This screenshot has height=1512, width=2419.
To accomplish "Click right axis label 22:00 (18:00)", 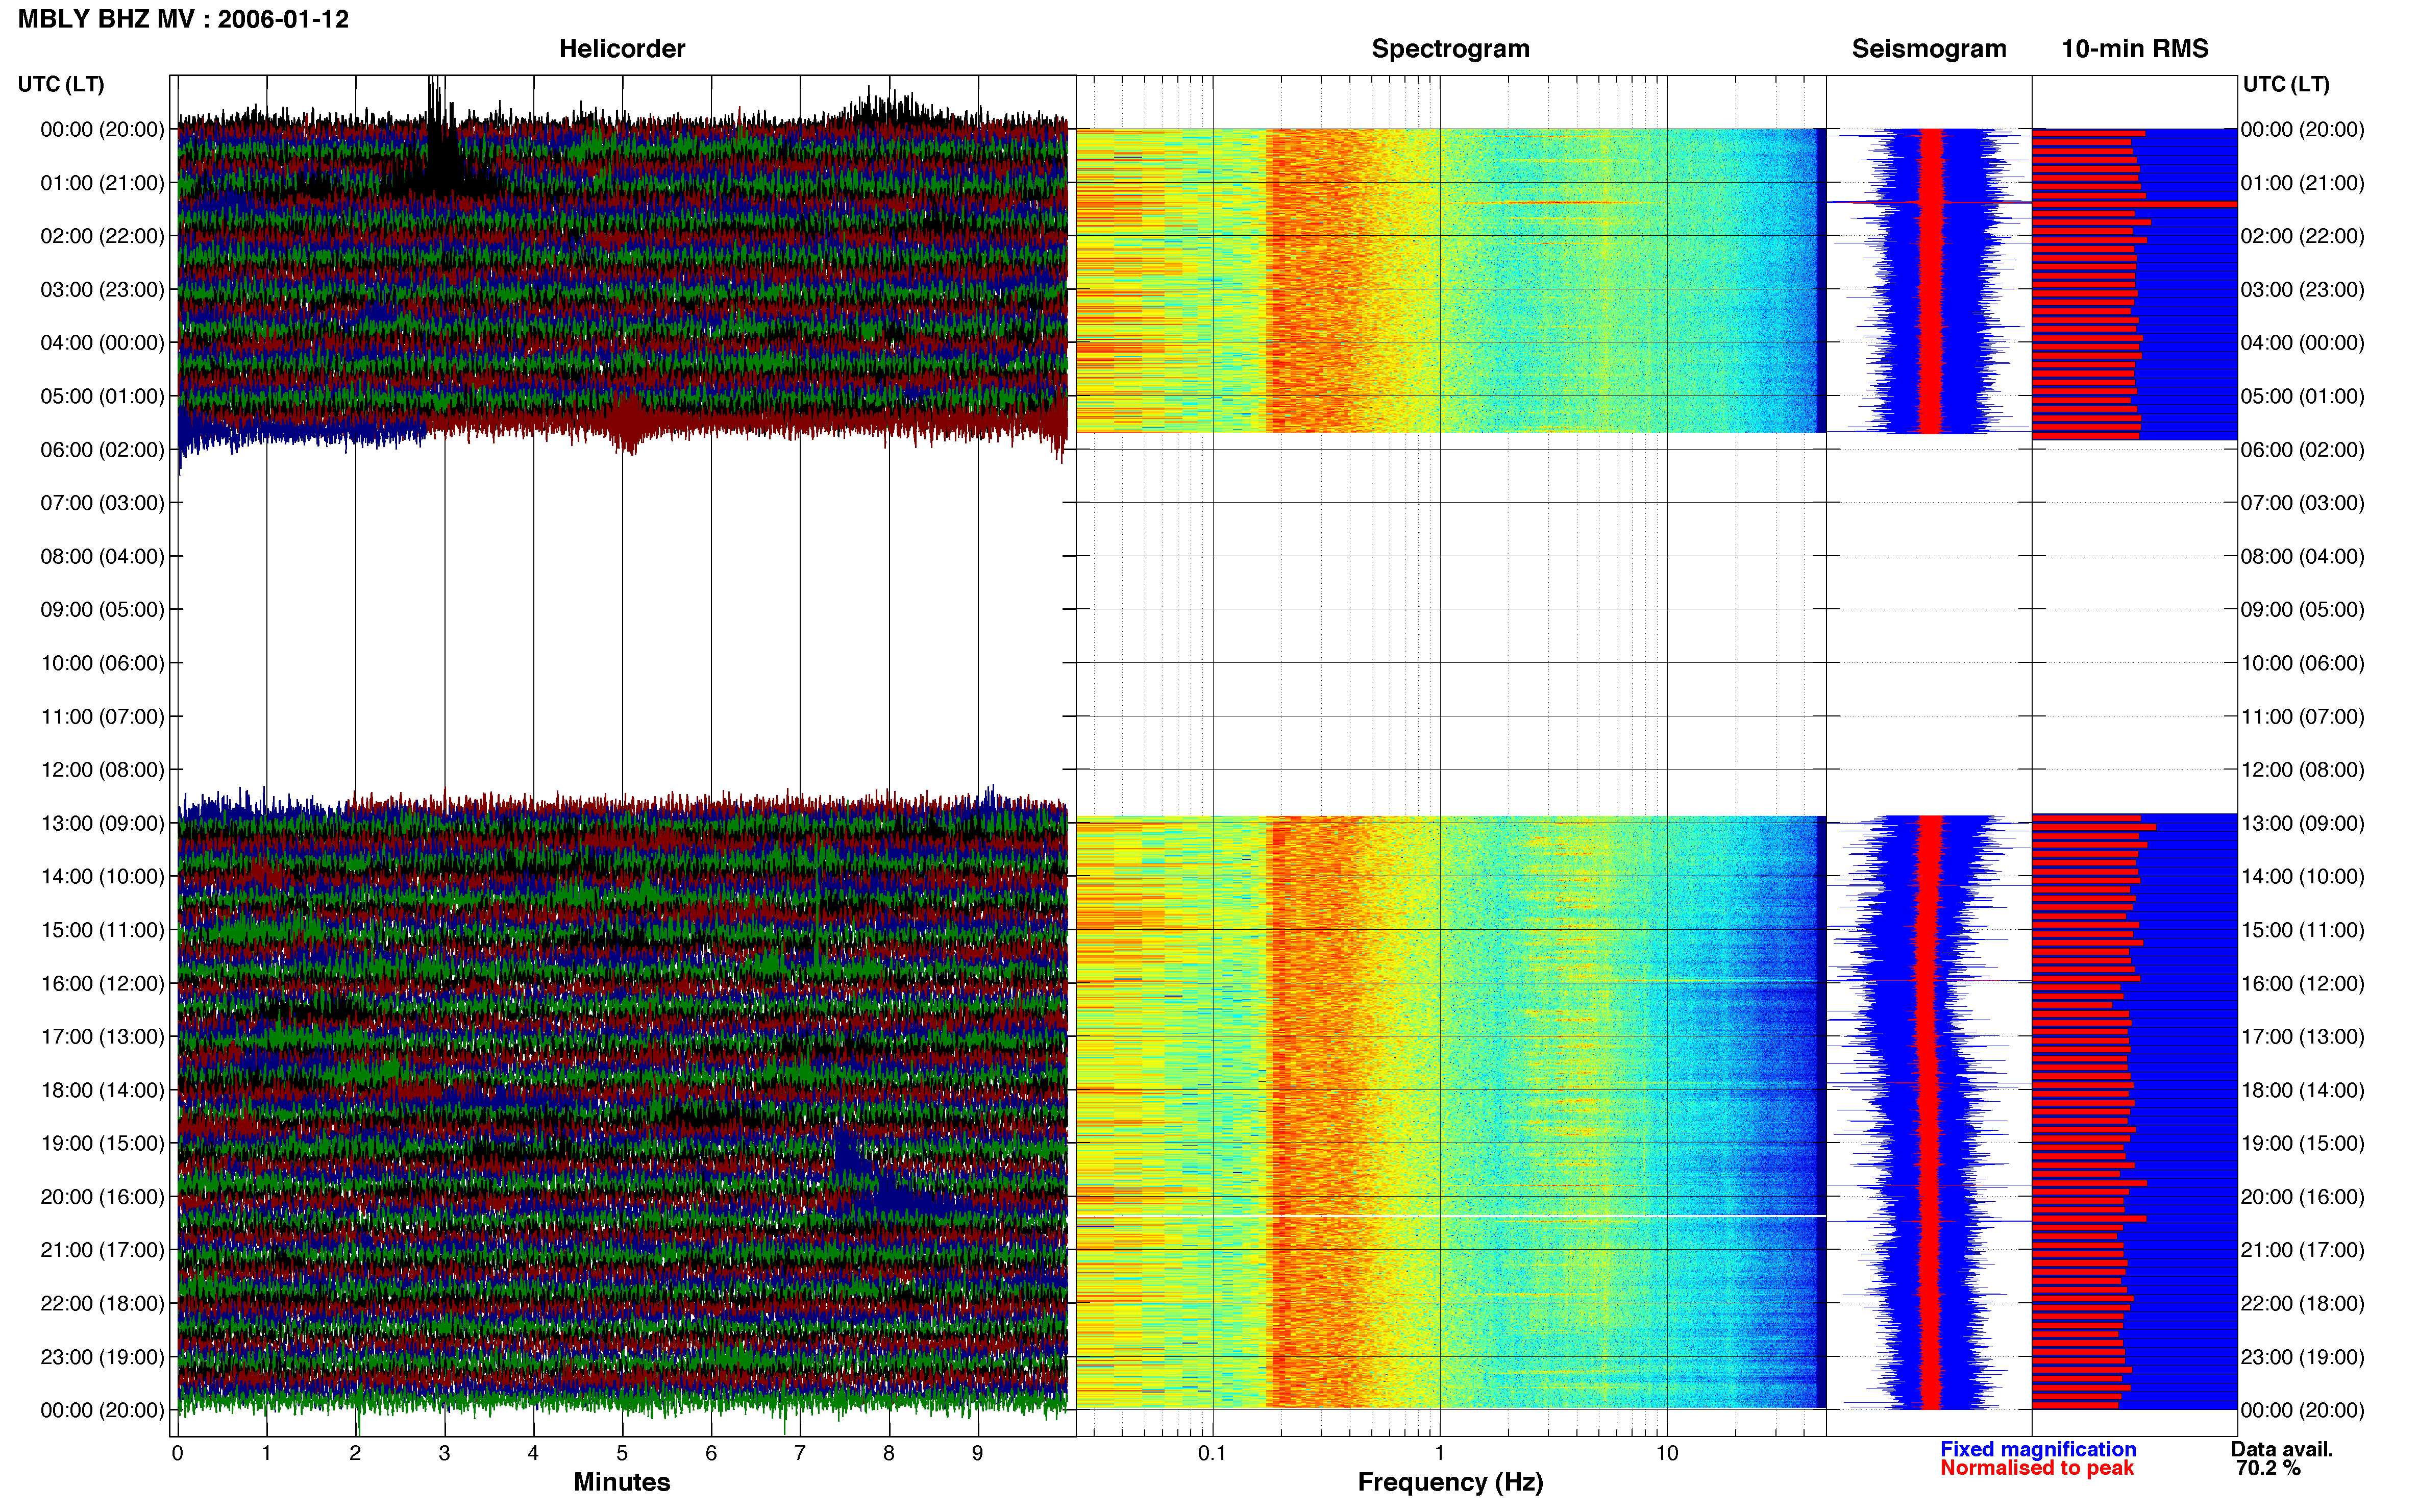I will tap(2303, 1303).
